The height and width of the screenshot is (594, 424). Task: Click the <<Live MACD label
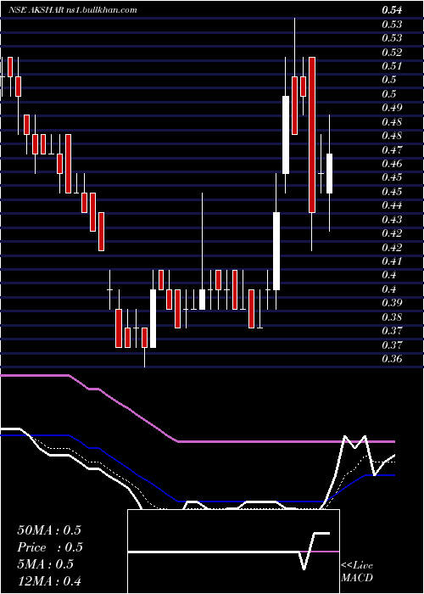click(x=357, y=571)
